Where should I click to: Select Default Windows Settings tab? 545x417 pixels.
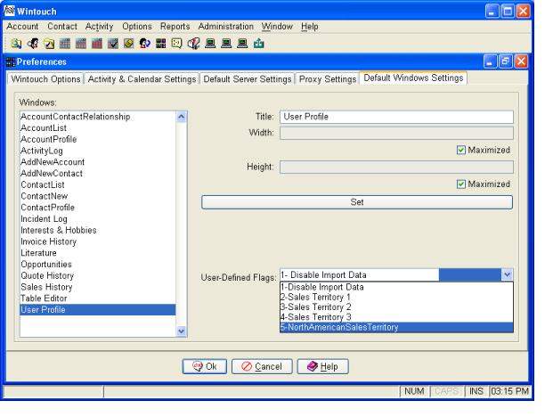tap(413, 78)
